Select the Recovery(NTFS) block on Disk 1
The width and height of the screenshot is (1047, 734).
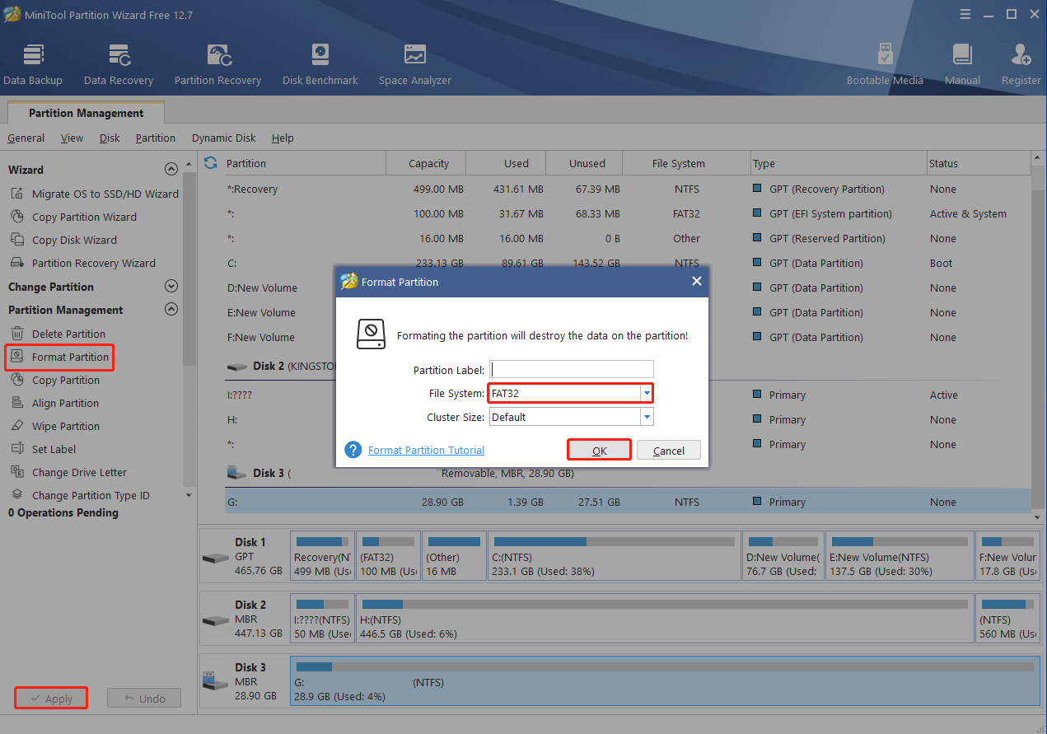tap(322, 555)
